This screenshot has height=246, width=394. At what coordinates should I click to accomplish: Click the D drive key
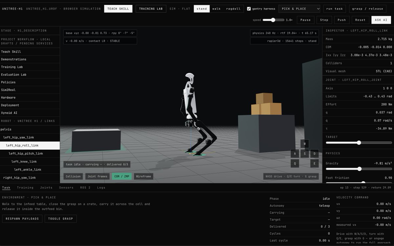click(315, 154)
